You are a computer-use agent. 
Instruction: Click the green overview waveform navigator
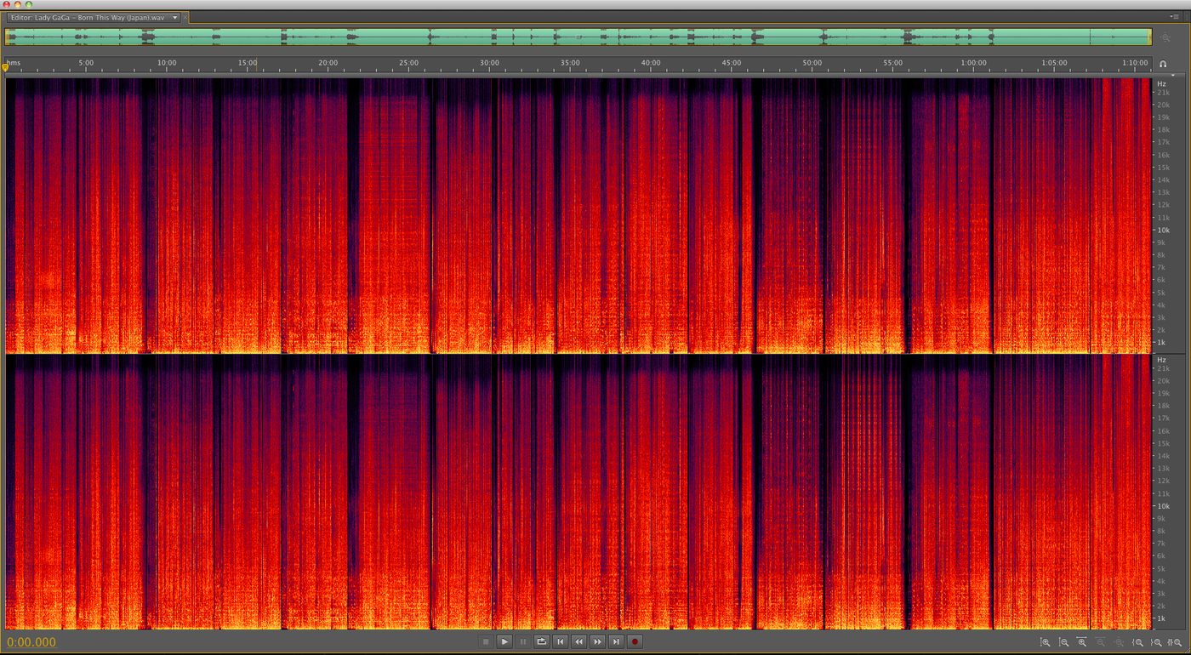coord(578,37)
